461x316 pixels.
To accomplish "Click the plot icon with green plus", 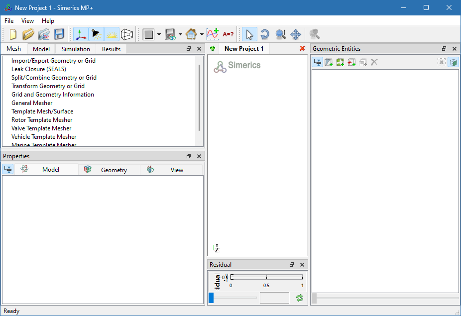I will tap(213, 34).
